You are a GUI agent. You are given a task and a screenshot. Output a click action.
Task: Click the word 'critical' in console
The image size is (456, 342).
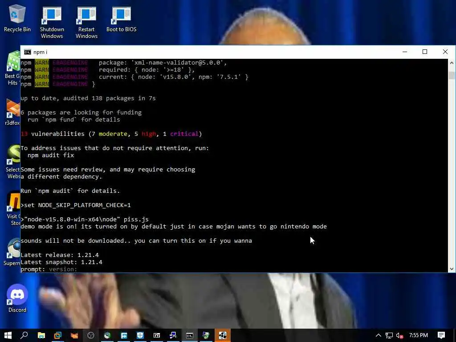point(184,134)
